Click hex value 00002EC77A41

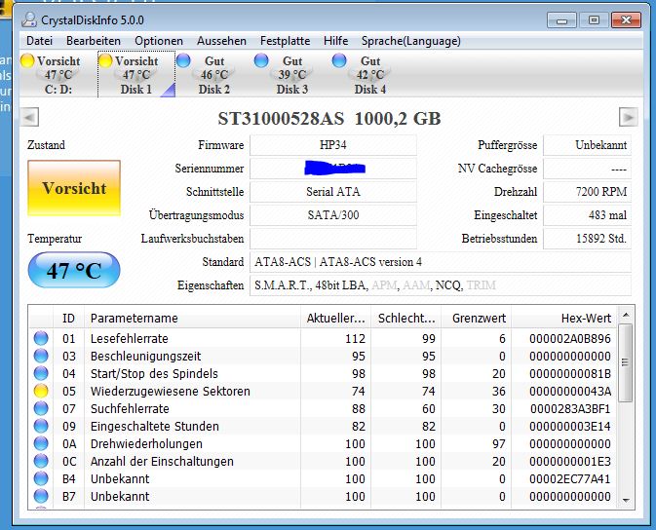(570, 478)
